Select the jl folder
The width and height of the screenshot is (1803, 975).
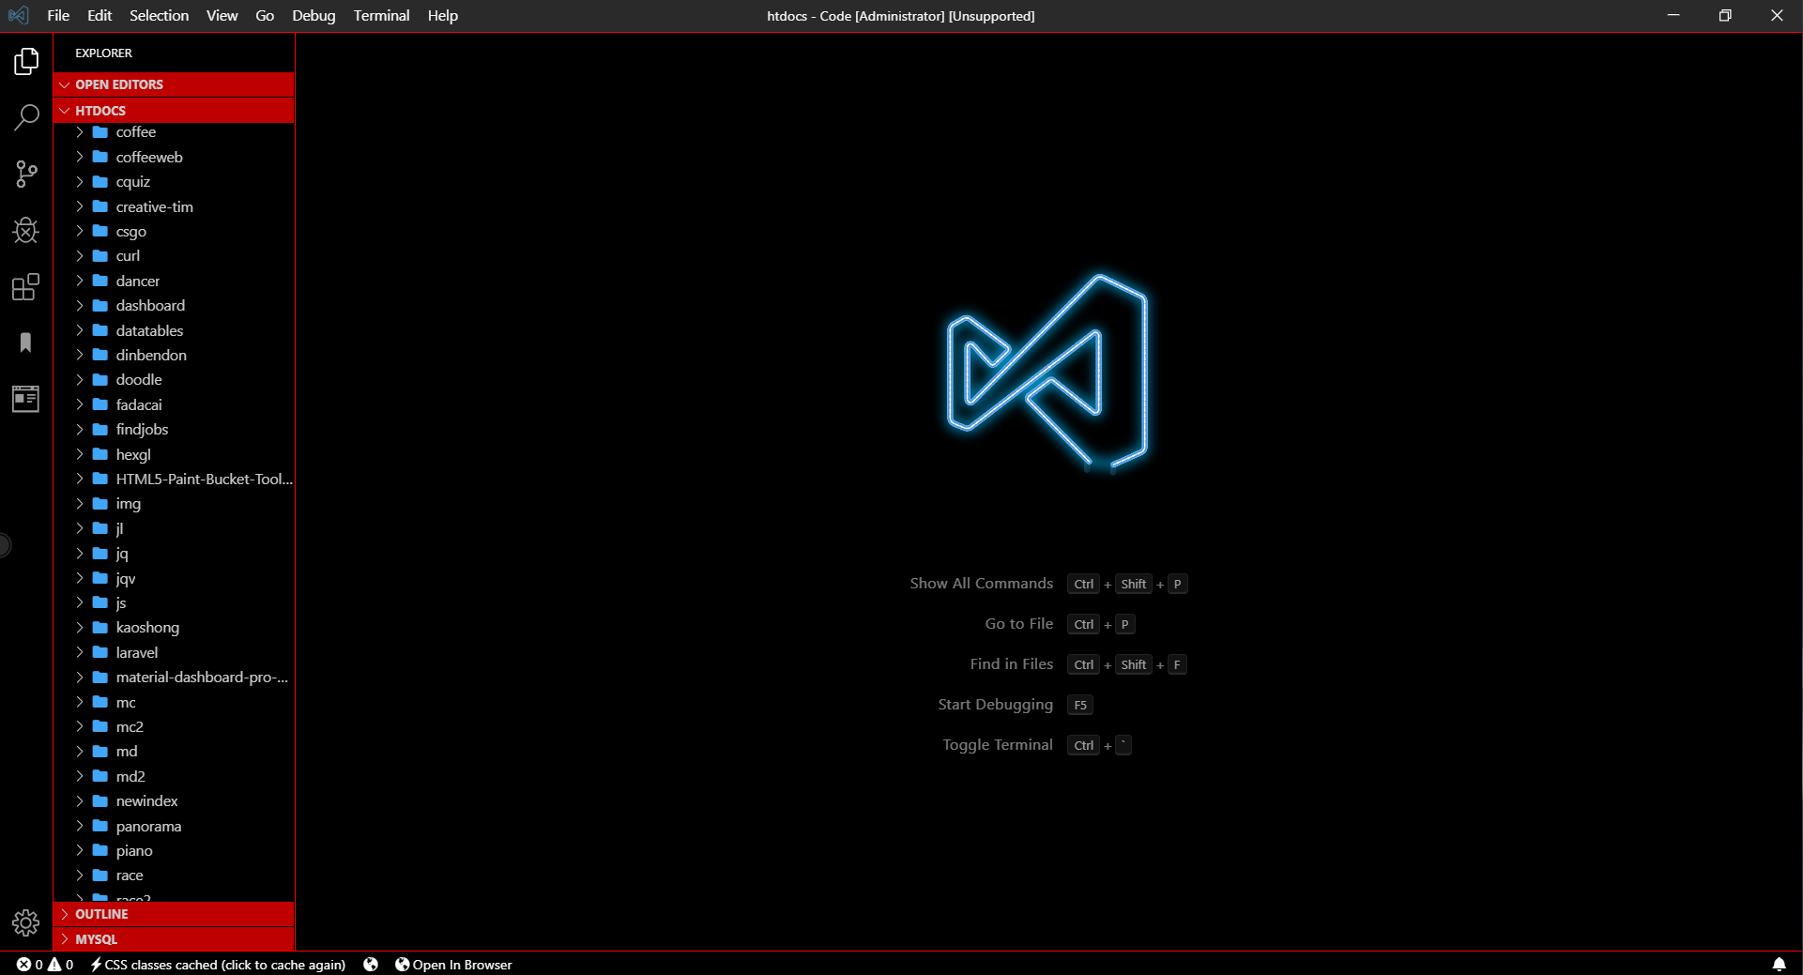[x=175, y=528]
